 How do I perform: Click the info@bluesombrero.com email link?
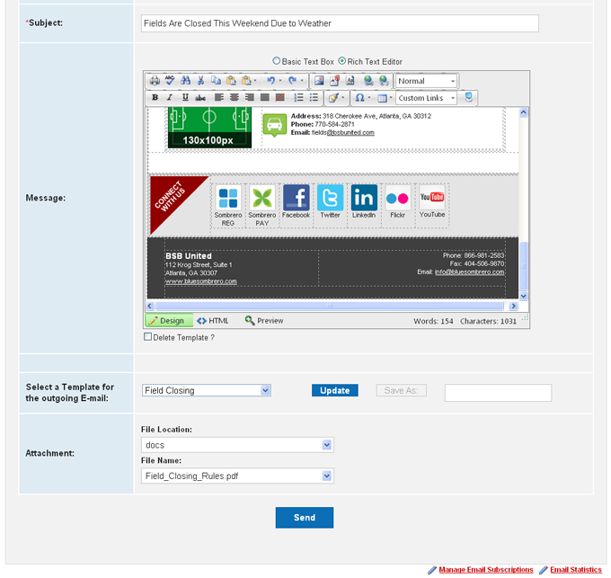(470, 271)
